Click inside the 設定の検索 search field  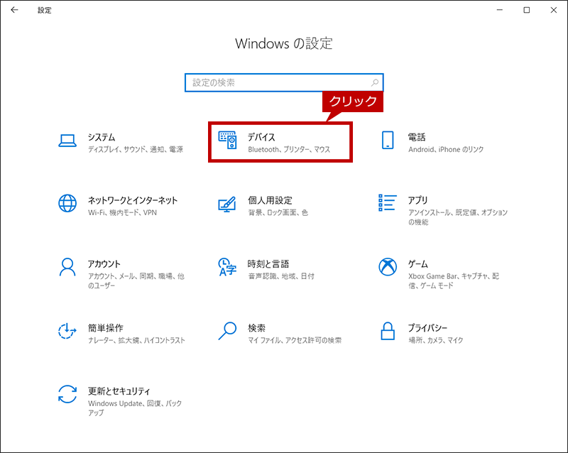277,83
